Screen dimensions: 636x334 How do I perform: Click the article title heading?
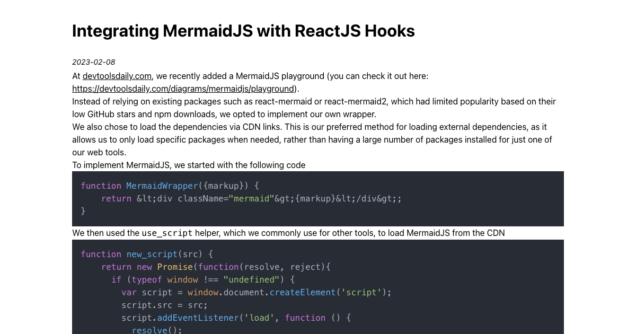click(243, 31)
